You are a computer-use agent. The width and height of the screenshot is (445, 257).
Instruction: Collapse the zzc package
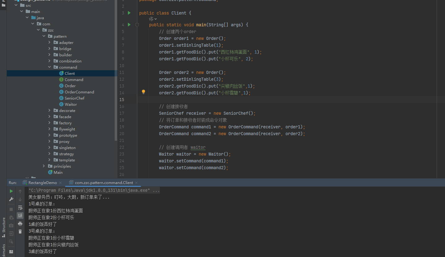coord(38,30)
